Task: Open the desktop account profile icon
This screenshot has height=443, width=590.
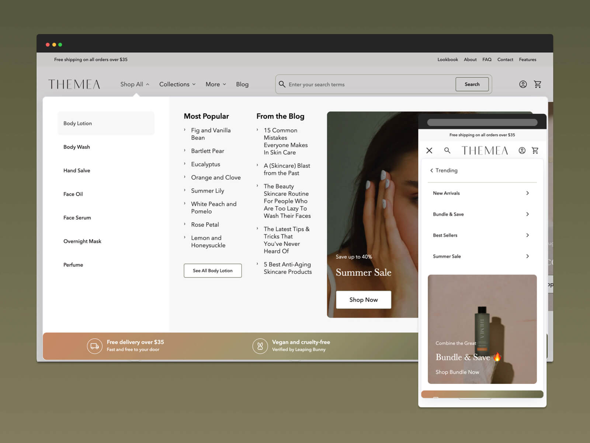Action: coord(523,84)
